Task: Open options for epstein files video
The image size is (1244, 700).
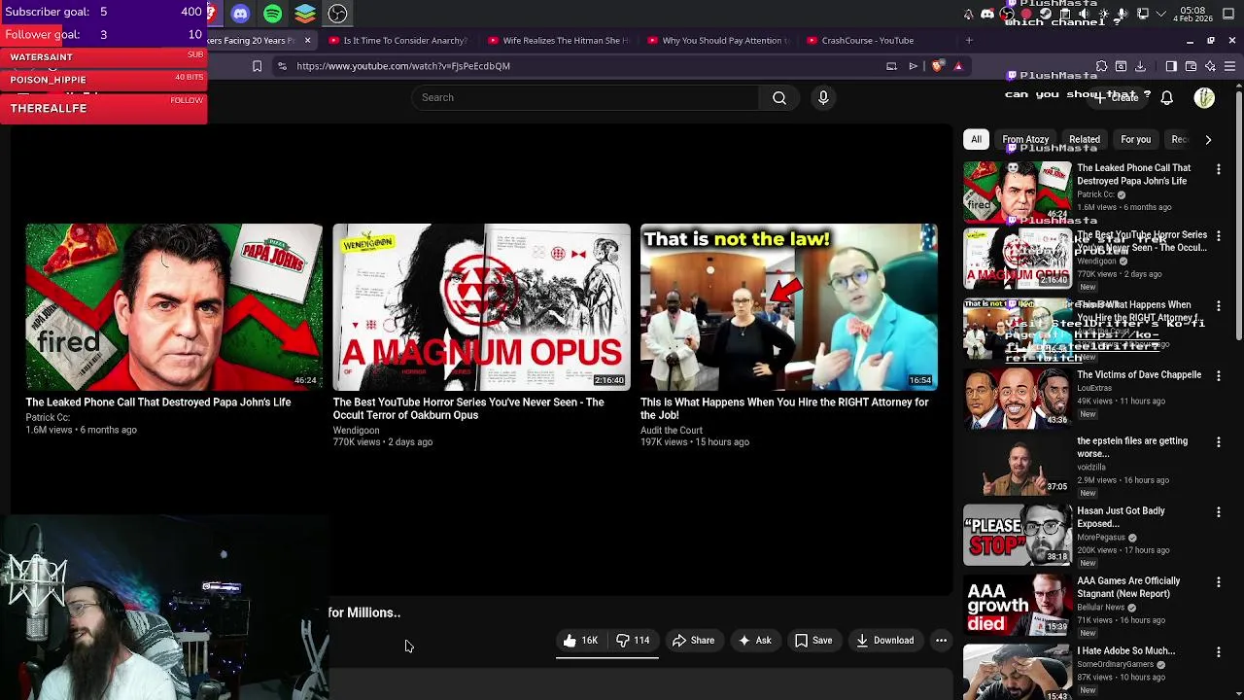Action: click(1218, 442)
